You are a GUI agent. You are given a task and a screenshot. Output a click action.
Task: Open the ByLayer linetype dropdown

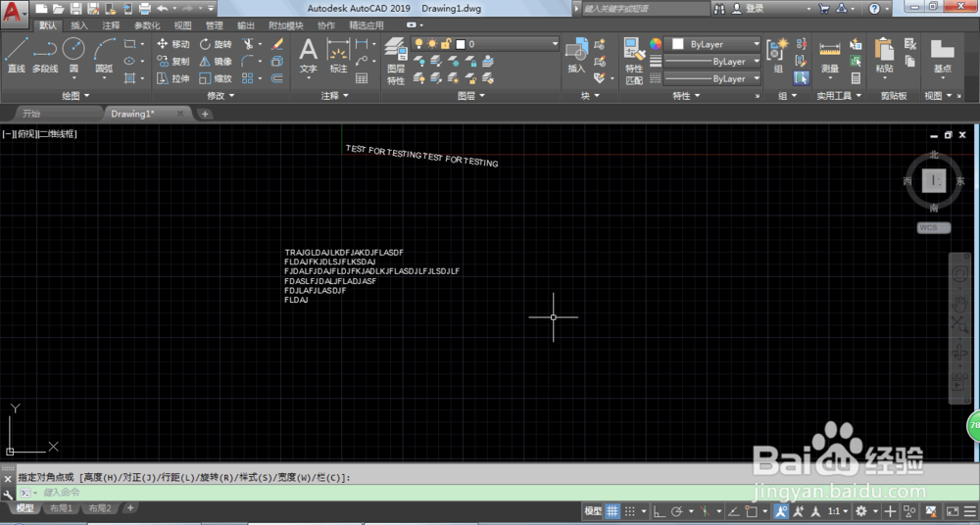[x=711, y=78]
